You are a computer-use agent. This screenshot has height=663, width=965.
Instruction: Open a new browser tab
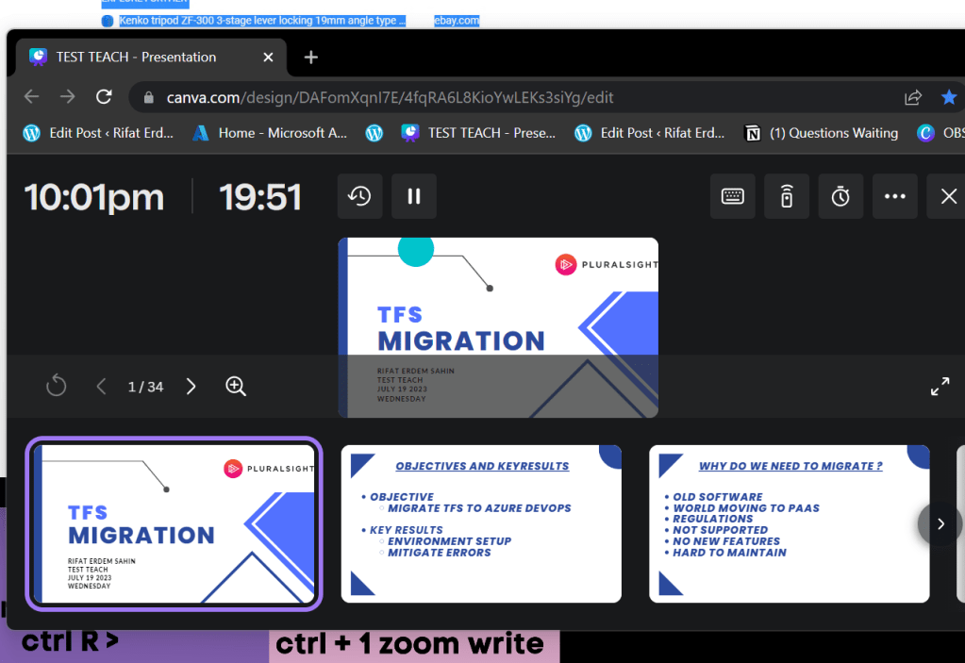tap(310, 58)
